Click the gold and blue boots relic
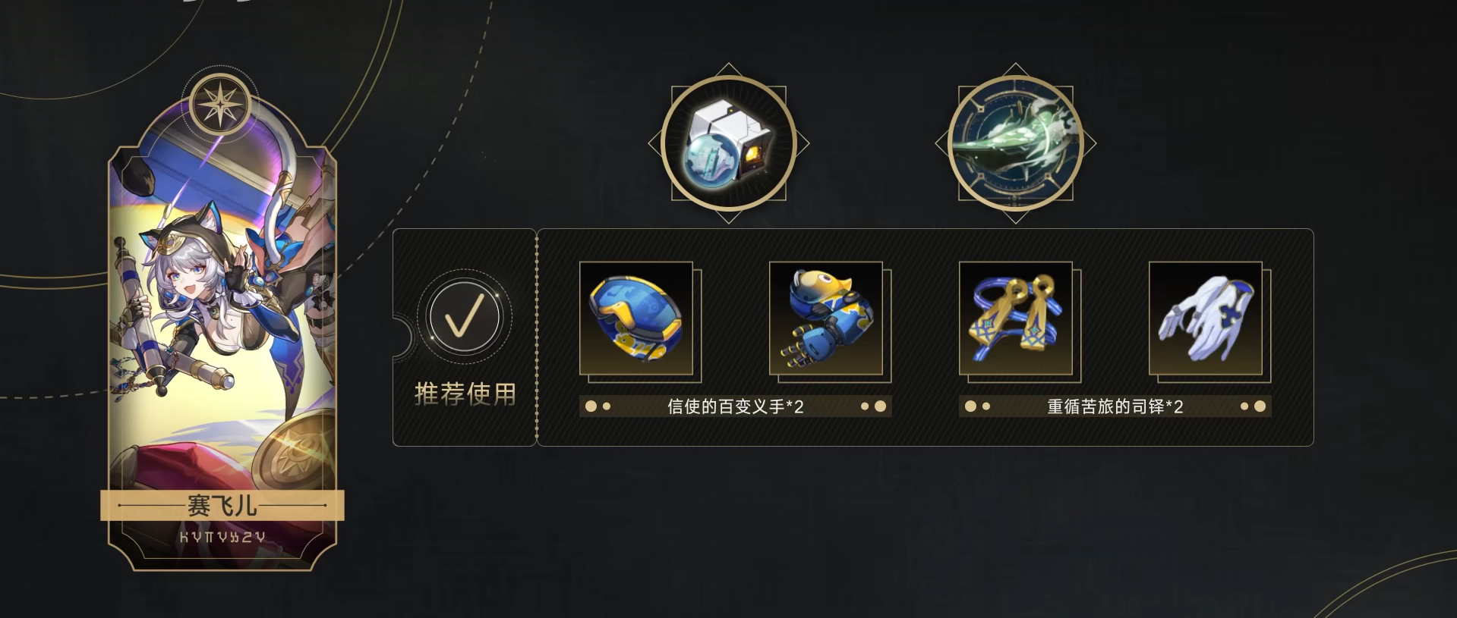 [1016, 318]
